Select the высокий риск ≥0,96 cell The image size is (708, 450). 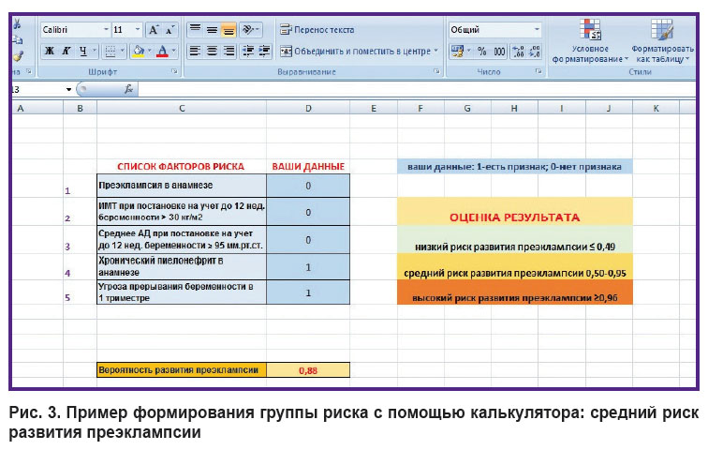coord(515,292)
